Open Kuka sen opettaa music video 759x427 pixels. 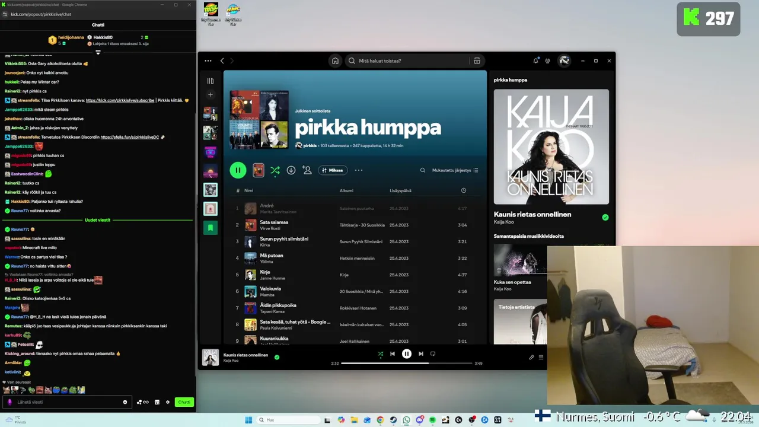click(520, 267)
